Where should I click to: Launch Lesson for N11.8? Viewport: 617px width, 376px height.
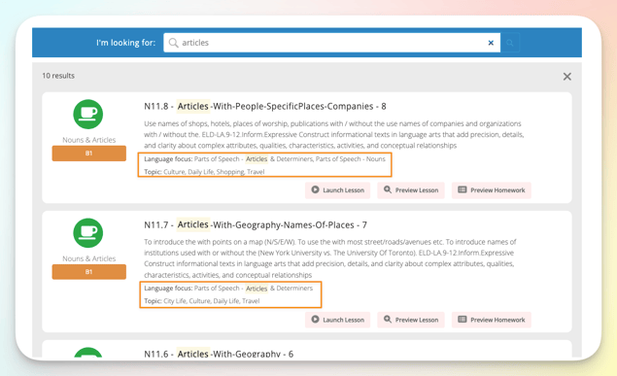pyautogui.click(x=337, y=190)
